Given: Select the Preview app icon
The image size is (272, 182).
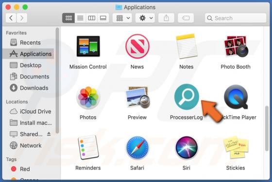Looking at the screenshot, I should pyautogui.click(x=138, y=97).
